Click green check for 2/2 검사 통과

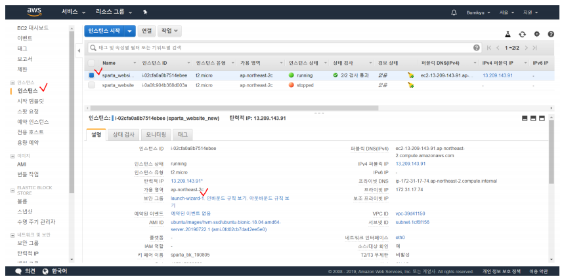[x=336, y=75]
